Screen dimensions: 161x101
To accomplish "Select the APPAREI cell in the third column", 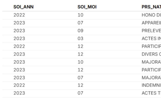I will point(151,23).
